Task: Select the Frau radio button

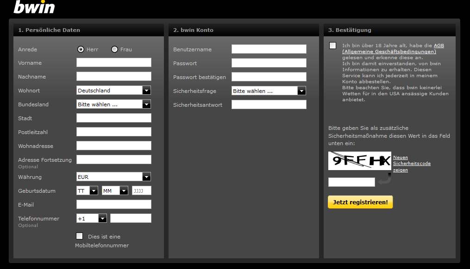Action: [114, 49]
